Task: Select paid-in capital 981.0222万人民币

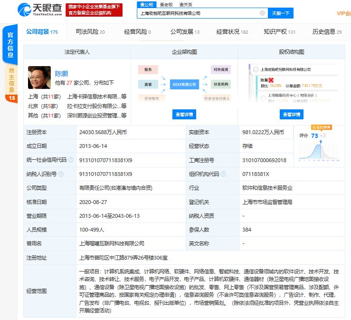Action: click(263, 132)
